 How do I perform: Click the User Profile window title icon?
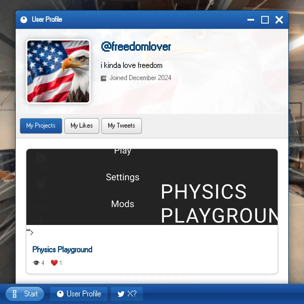coord(24,20)
